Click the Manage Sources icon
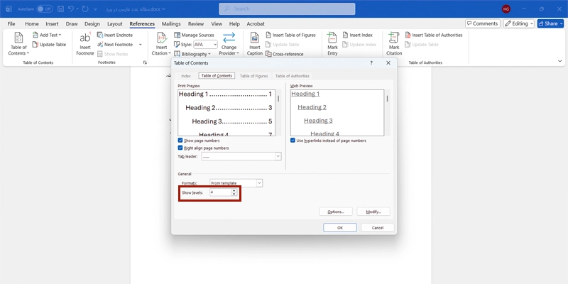The width and height of the screenshot is (568, 284). pos(177,35)
